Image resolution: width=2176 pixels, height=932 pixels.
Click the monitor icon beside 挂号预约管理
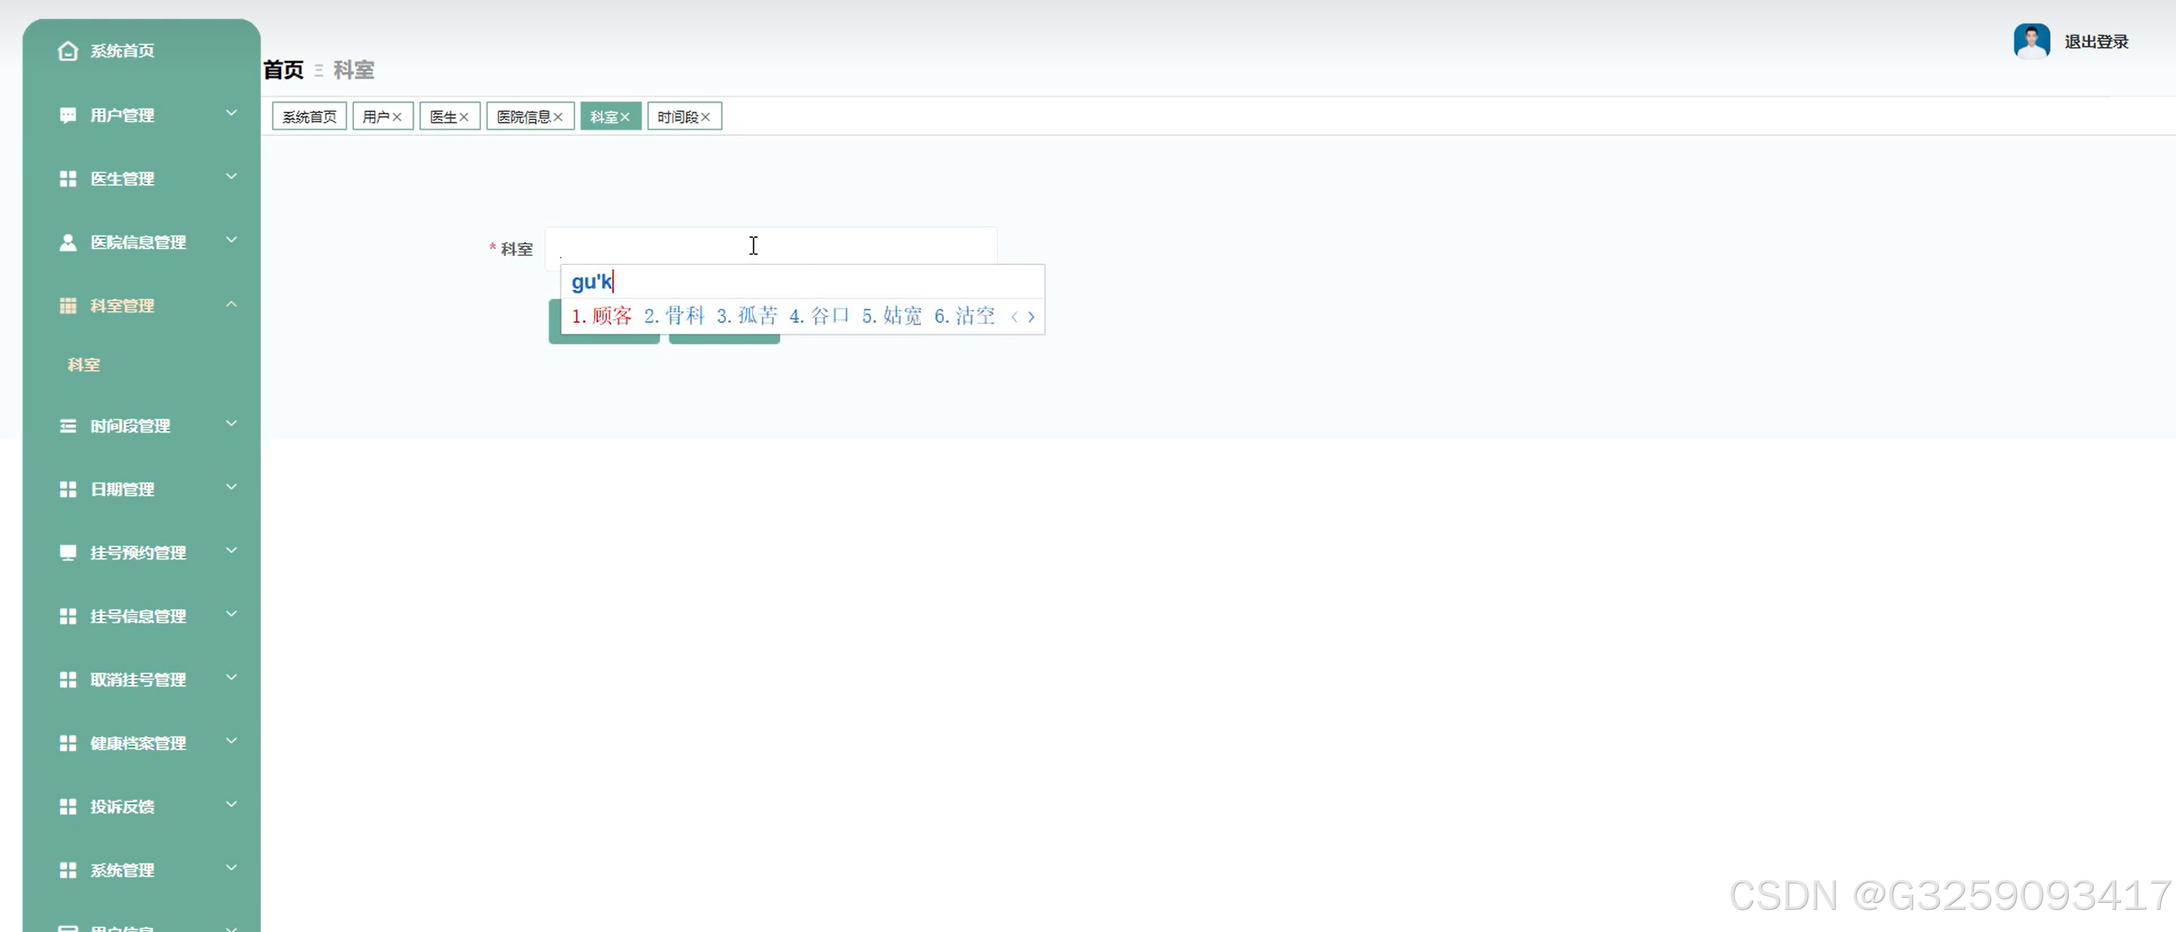click(68, 553)
